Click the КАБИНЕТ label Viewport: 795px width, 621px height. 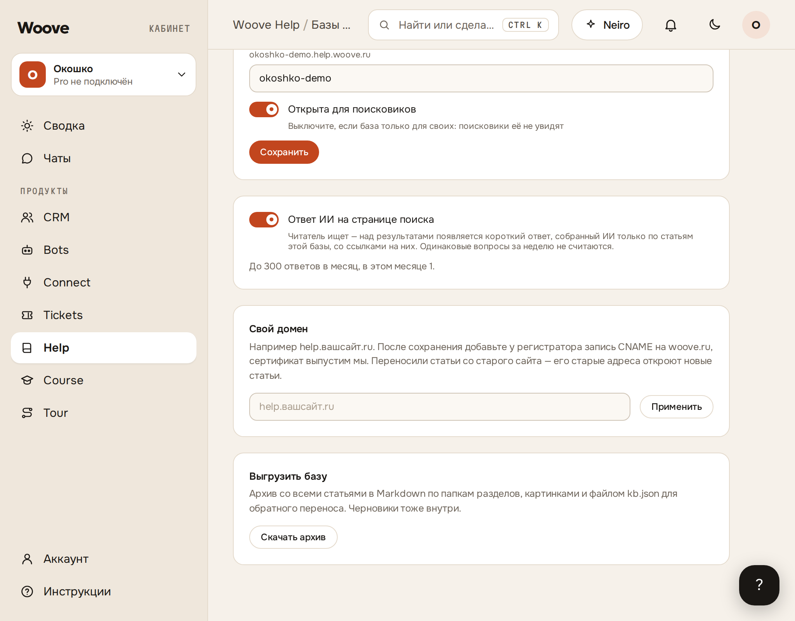click(170, 28)
